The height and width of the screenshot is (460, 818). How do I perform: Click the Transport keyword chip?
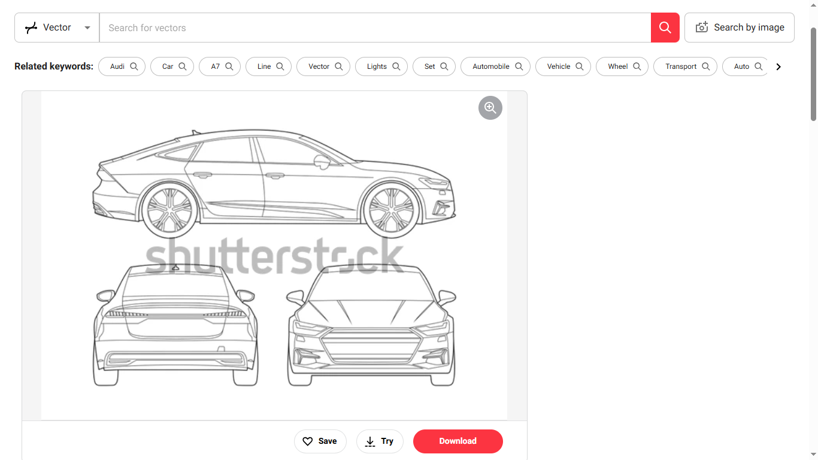tap(684, 66)
